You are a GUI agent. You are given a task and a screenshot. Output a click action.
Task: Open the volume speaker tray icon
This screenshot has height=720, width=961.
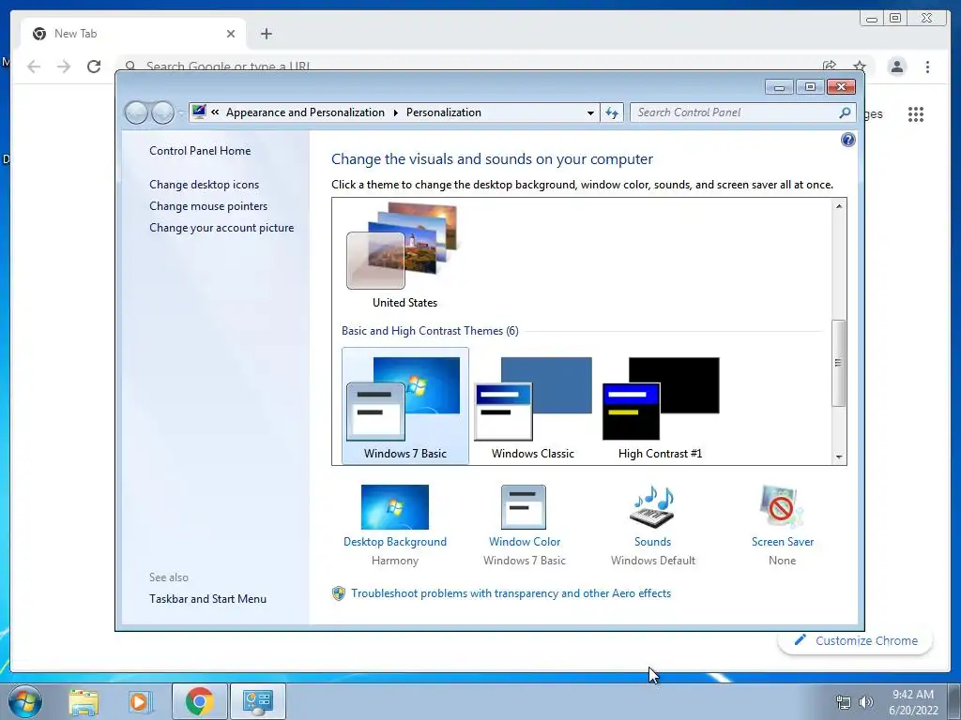pyautogui.click(x=865, y=702)
